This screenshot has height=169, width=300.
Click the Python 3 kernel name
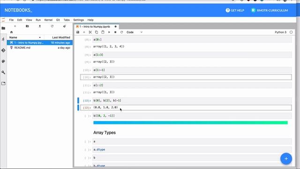coord(280,32)
